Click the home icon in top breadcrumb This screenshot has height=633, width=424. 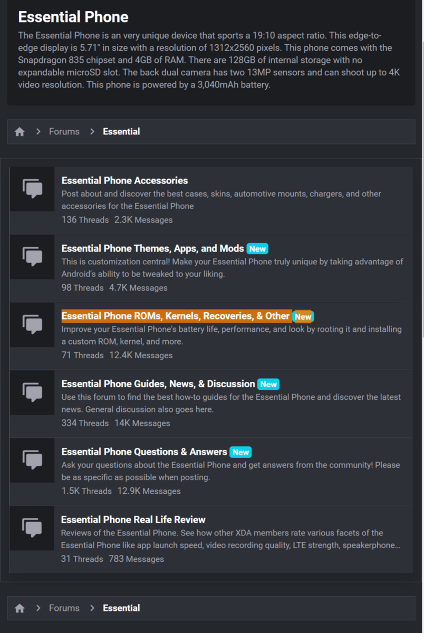[20, 132]
